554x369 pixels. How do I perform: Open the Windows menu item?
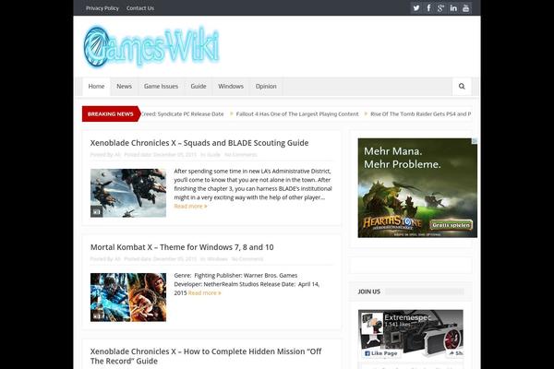[231, 86]
